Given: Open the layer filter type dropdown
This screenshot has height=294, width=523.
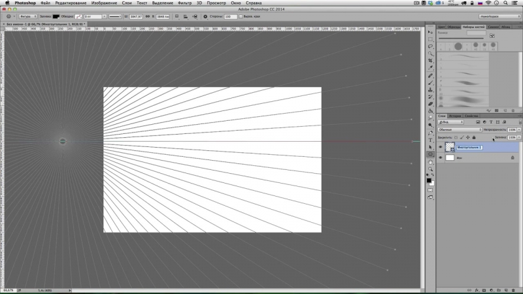Looking at the screenshot, I should 450,122.
